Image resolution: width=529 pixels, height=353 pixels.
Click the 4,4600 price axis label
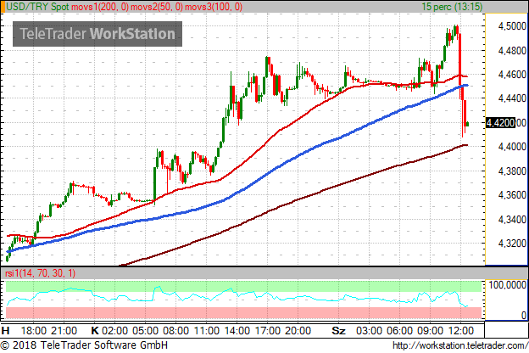(512, 75)
